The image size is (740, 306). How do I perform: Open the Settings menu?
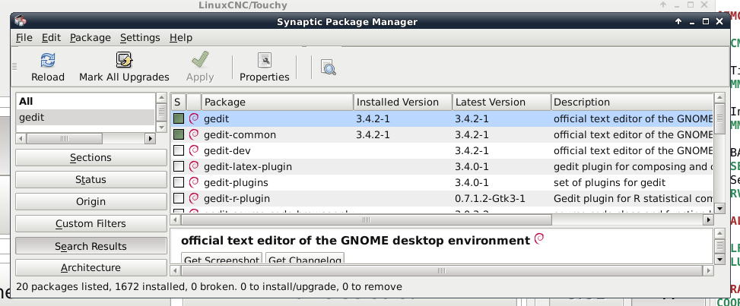coord(140,38)
